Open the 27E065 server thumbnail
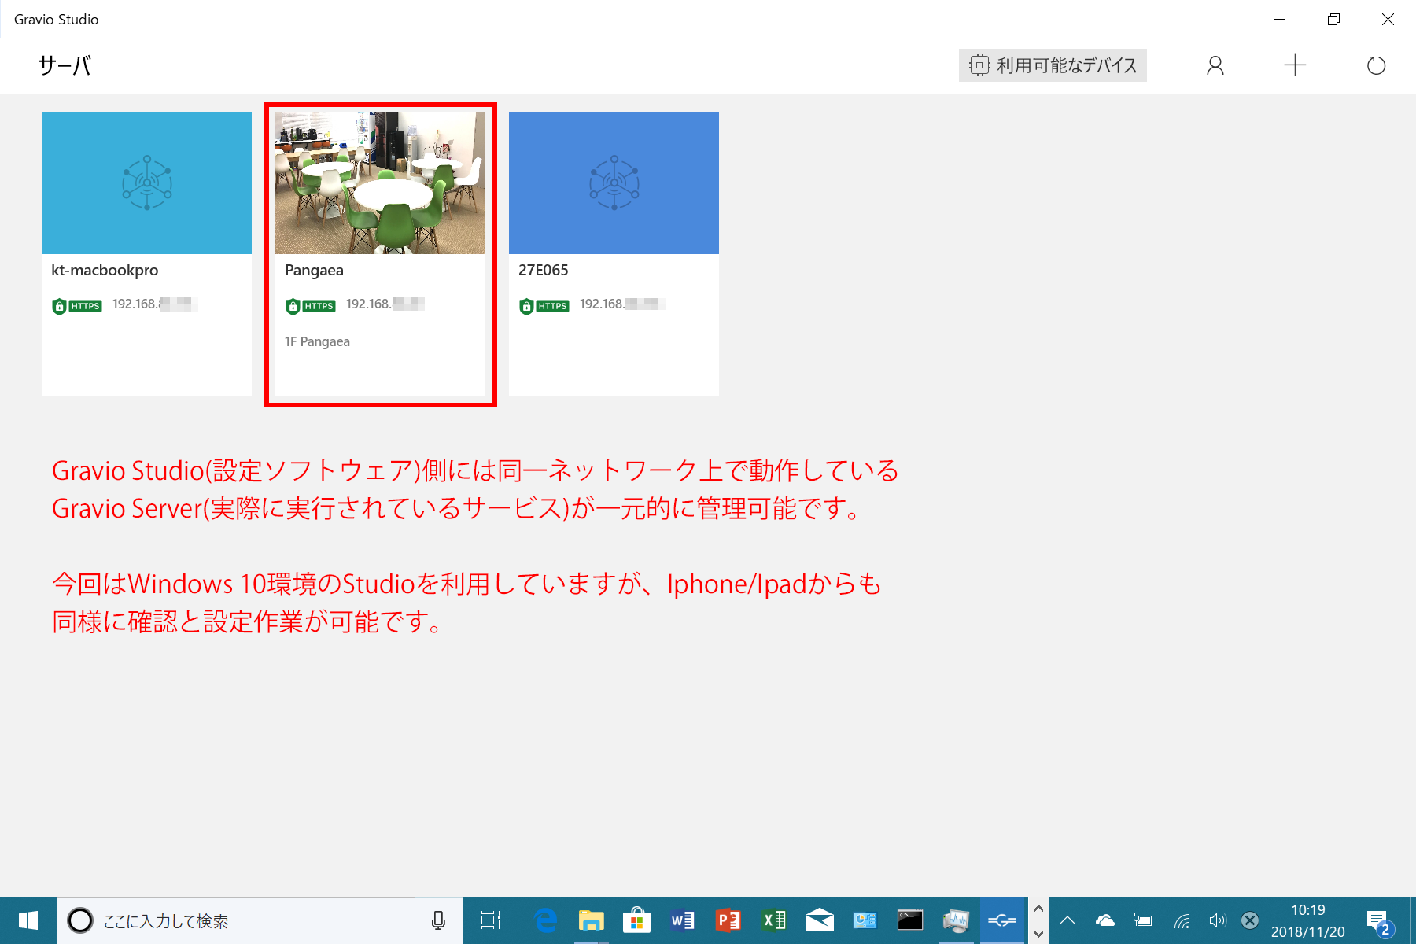This screenshot has height=944, width=1416. [x=614, y=183]
